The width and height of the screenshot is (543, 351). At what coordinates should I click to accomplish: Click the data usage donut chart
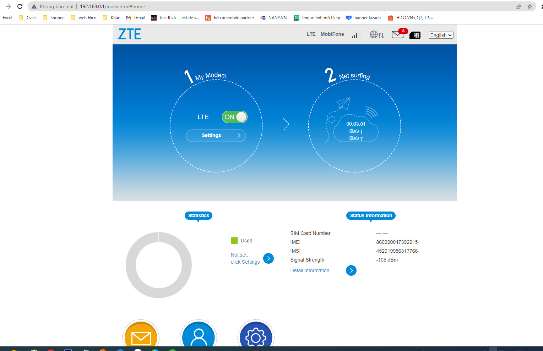(x=159, y=265)
